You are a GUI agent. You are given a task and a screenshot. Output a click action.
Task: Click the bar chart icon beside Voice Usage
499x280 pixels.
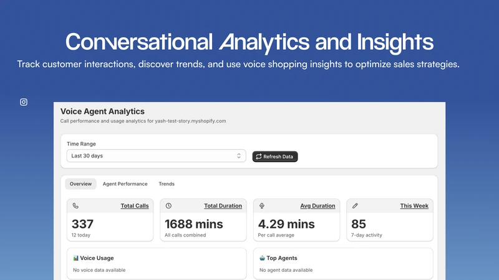[x=75, y=258]
